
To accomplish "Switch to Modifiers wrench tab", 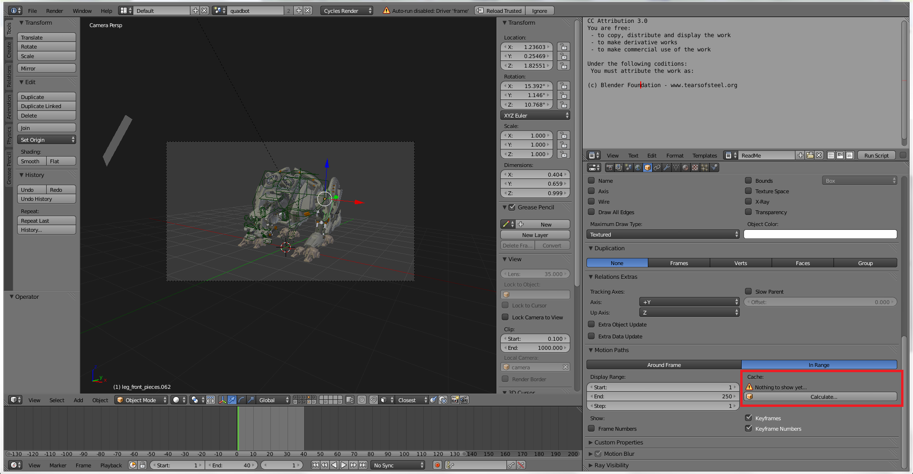I will click(x=666, y=168).
